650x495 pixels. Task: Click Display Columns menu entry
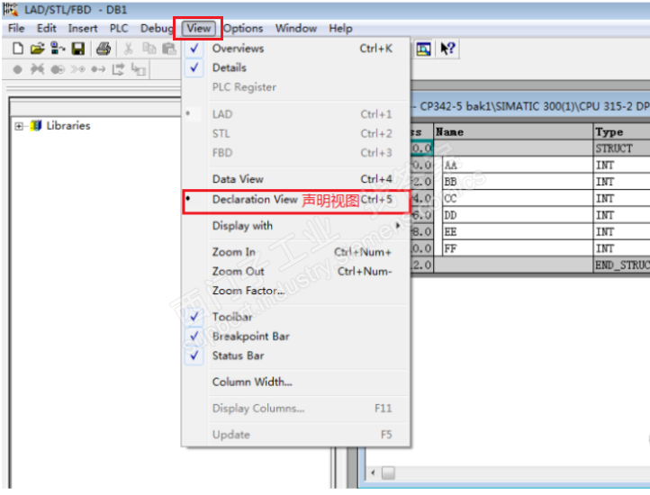[x=296, y=409]
